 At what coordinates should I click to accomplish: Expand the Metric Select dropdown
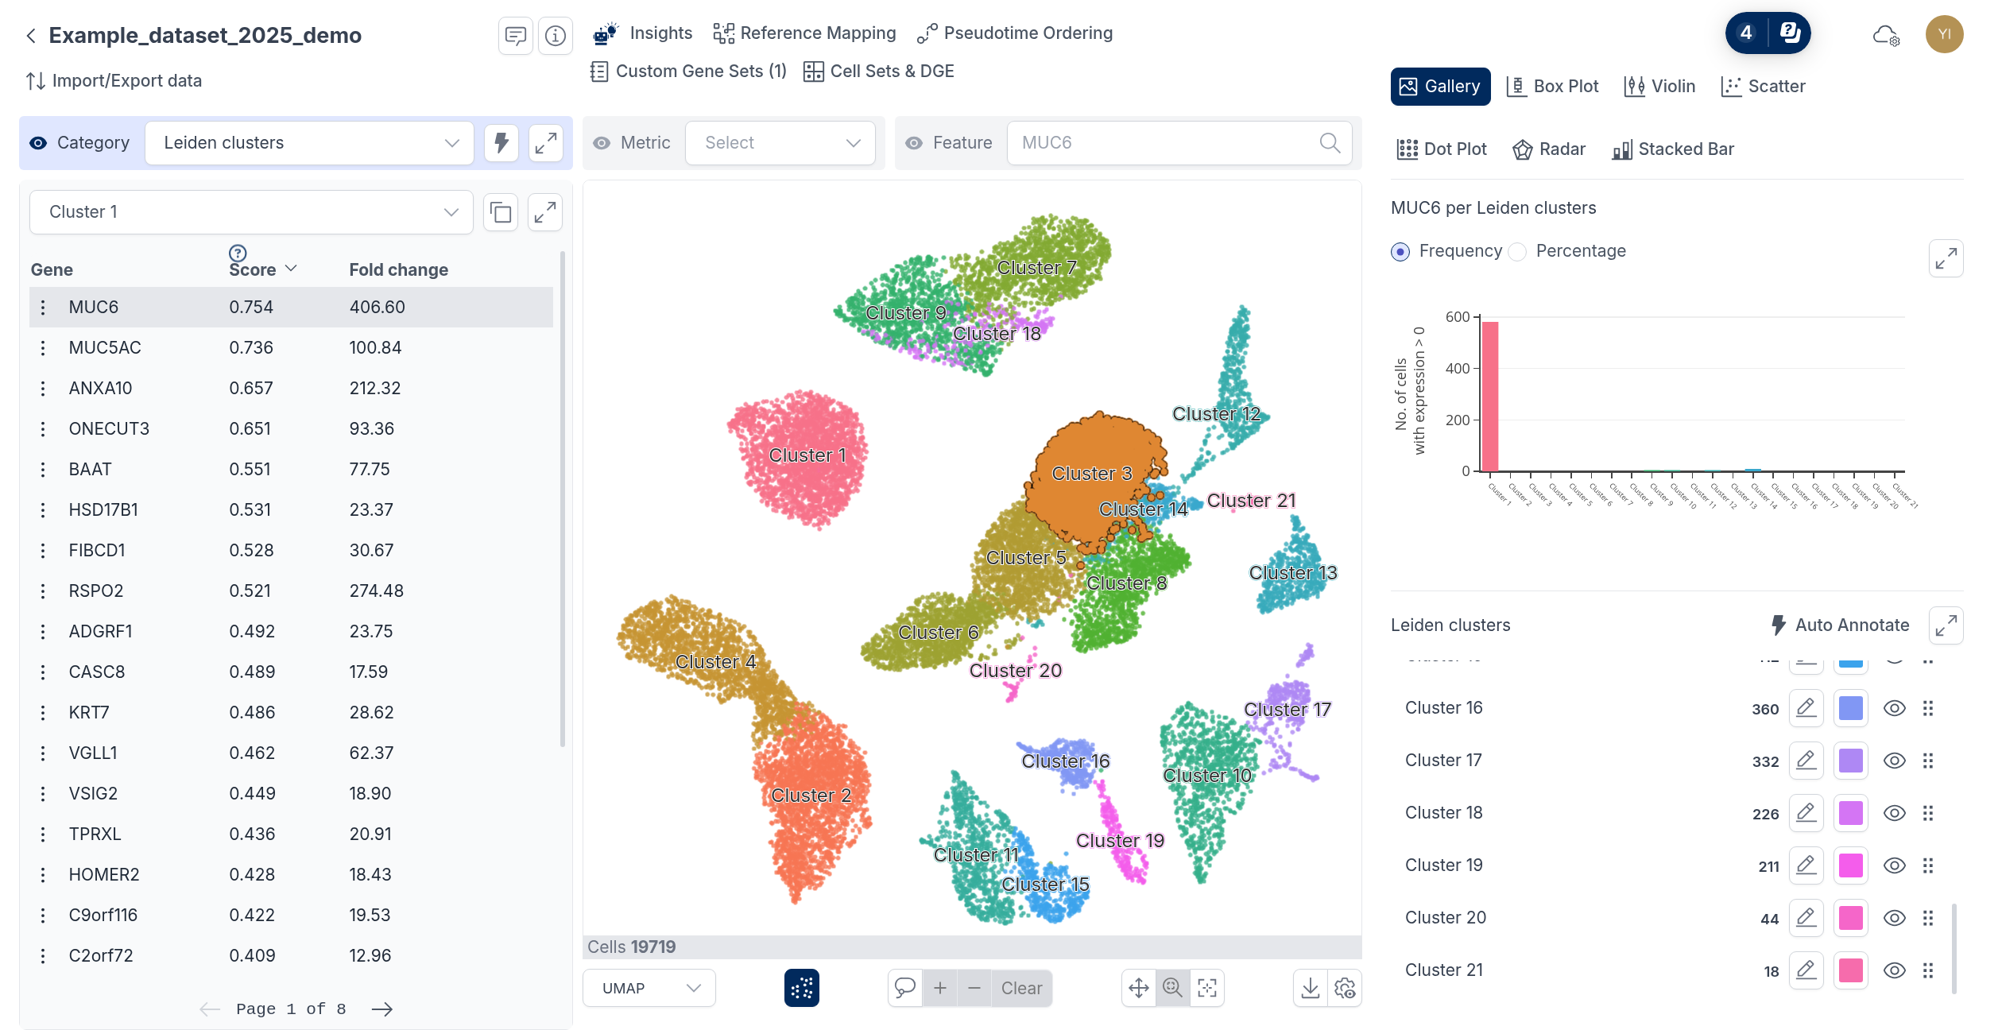[780, 143]
